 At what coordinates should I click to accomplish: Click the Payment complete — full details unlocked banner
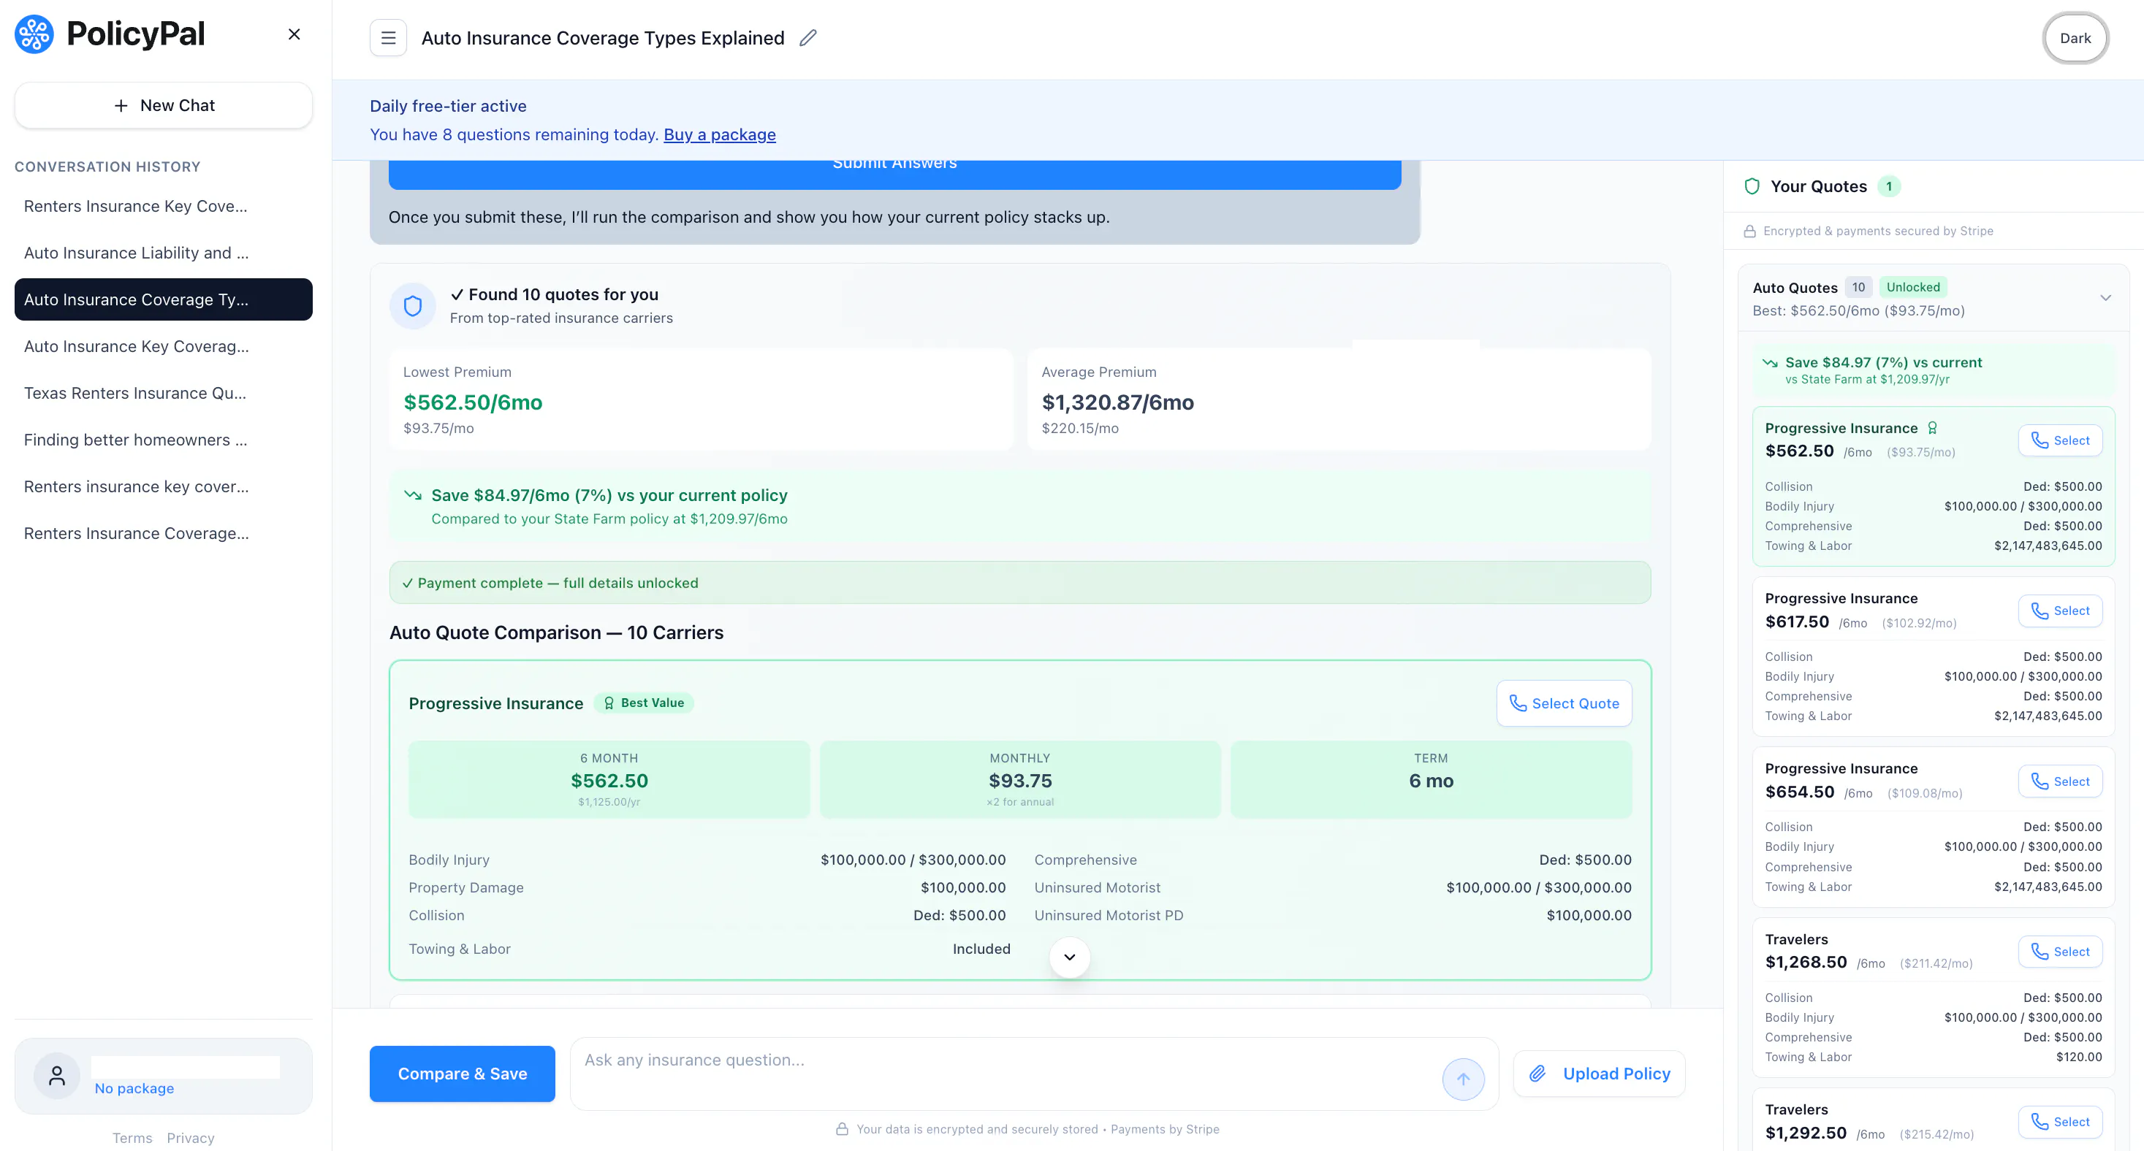point(1020,583)
